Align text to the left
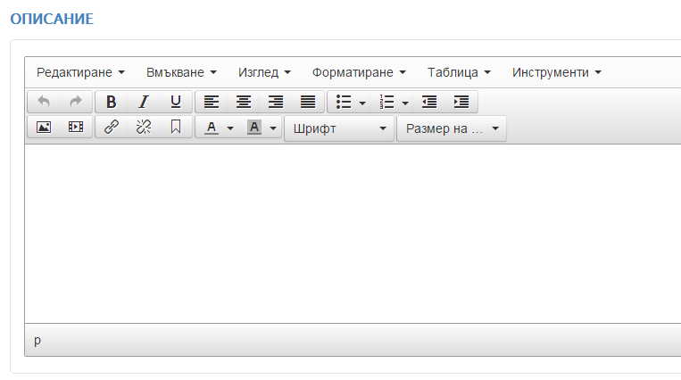 coord(212,102)
